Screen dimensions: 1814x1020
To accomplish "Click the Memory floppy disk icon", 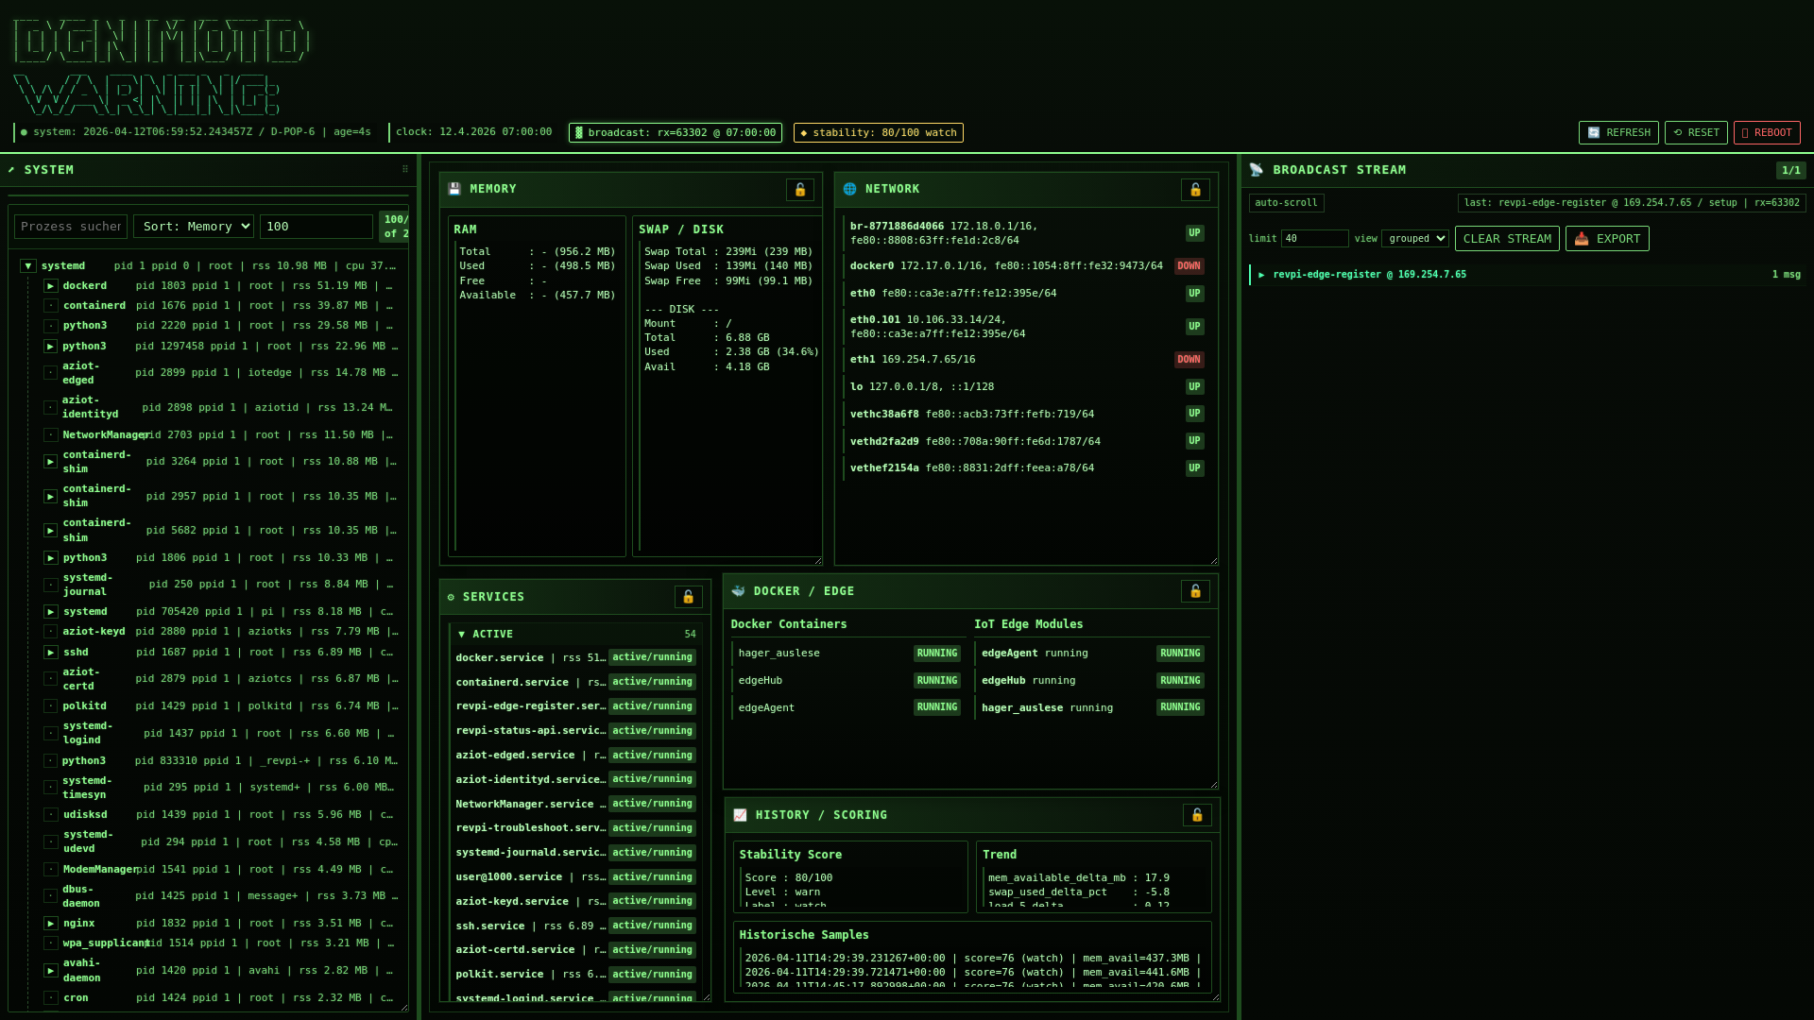I will 454,189.
